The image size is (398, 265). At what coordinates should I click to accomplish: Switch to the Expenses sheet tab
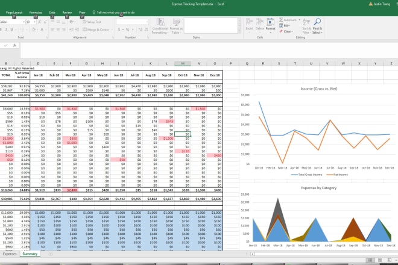tap(10, 254)
